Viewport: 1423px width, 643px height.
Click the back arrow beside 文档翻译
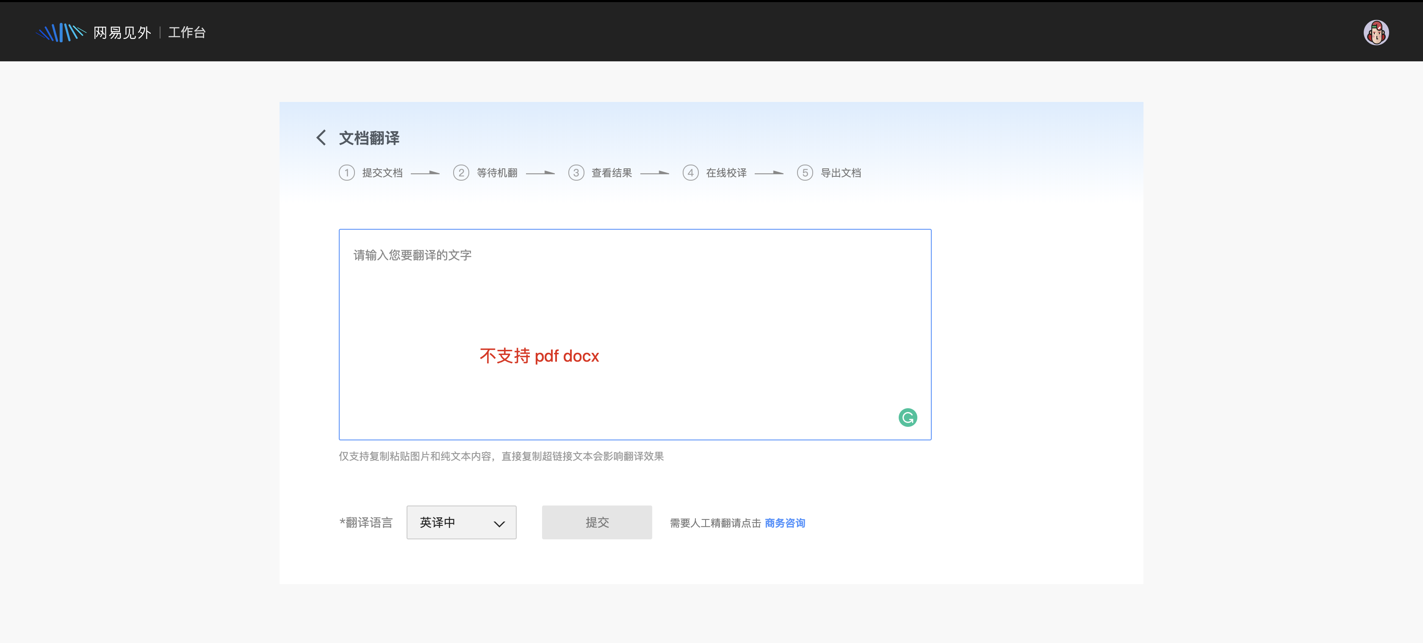click(x=321, y=137)
